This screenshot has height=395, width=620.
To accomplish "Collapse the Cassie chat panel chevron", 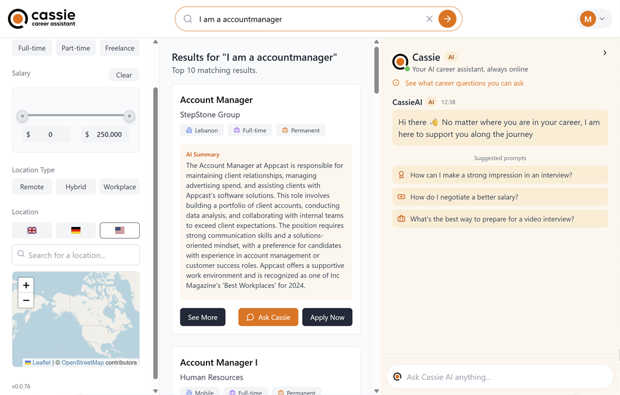I will [x=605, y=53].
